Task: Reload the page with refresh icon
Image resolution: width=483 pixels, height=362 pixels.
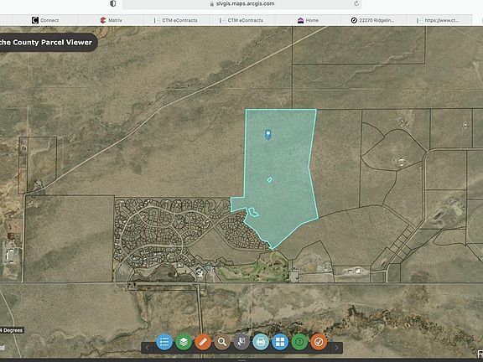Action: [356, 3]
